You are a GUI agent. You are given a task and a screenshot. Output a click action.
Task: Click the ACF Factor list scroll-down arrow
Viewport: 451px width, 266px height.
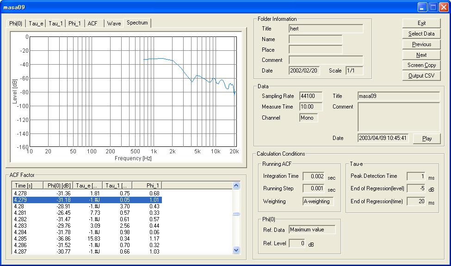click(x=236, y=250)
